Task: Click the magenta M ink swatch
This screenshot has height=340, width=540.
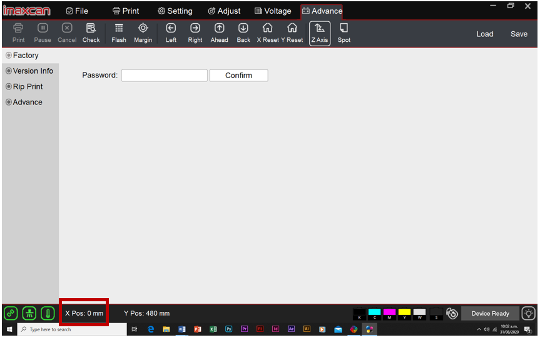Action: pos(389,314)
